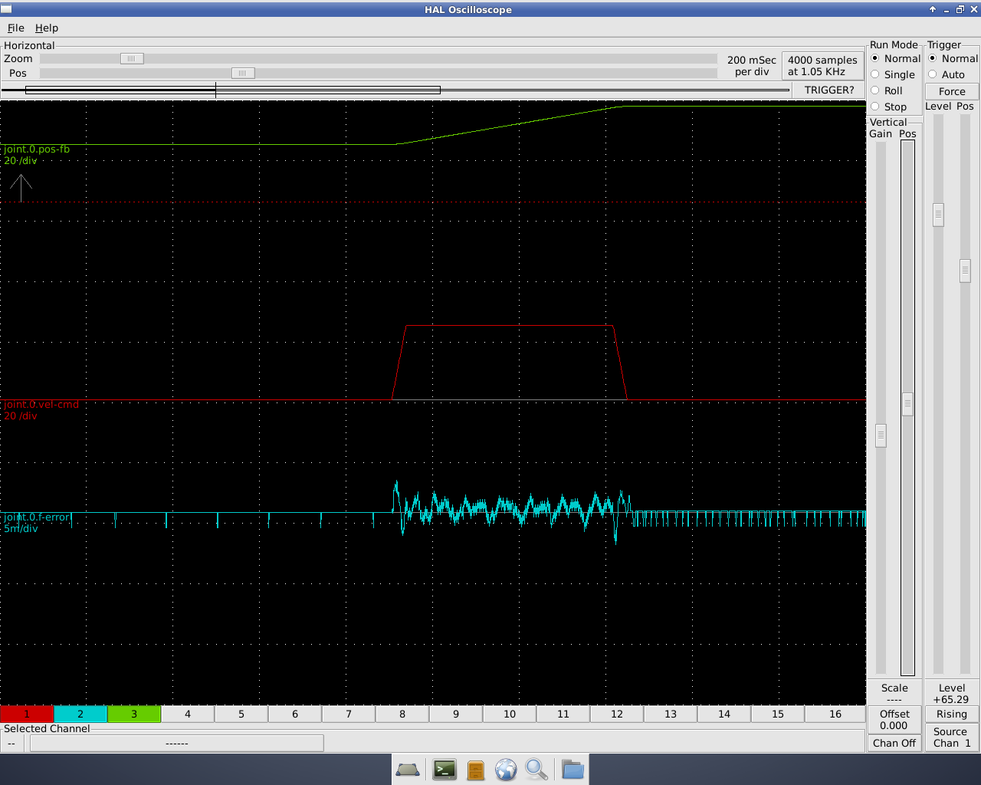This screenshot has width=981, height=785.
Task: Open the file cabinet icon in the dock
Action: pos(476,770)
